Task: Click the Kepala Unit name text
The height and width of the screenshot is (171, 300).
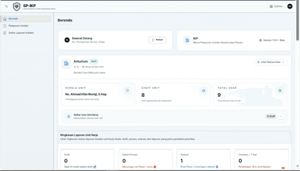Action: point(86,94)
